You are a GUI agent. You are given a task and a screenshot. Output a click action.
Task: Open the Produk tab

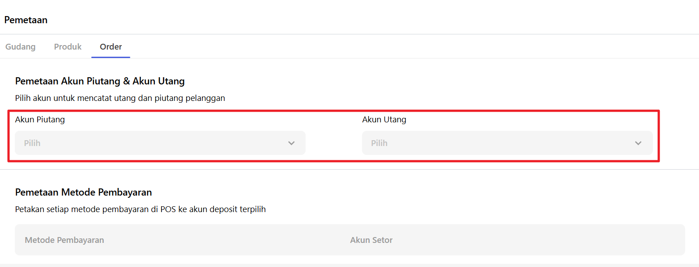point(68,47)
